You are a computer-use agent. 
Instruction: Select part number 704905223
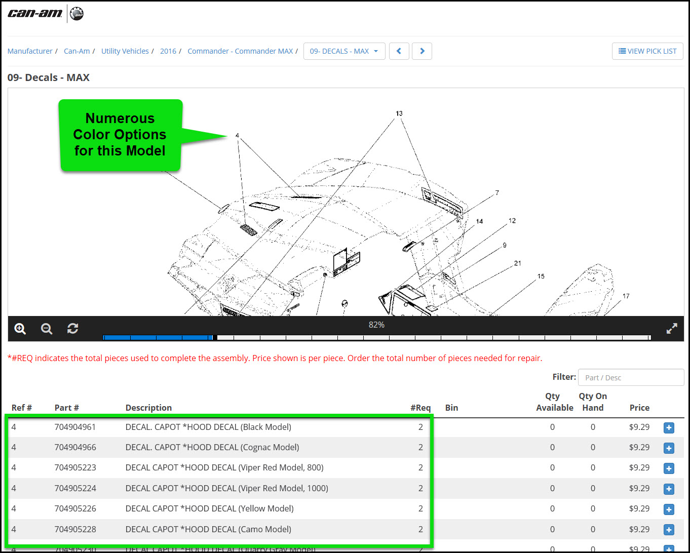(75, 467)
